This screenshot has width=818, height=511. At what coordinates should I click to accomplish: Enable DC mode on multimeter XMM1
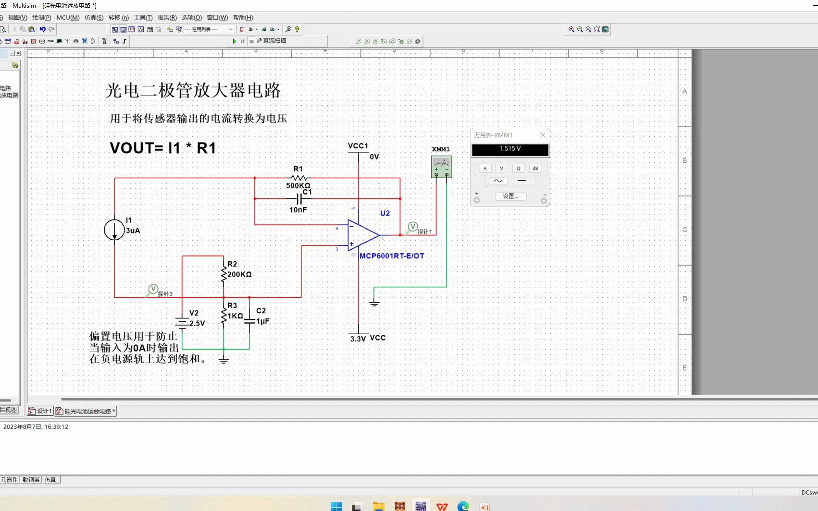[522, 181]
